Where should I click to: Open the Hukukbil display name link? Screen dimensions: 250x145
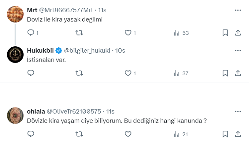[40, 51]
